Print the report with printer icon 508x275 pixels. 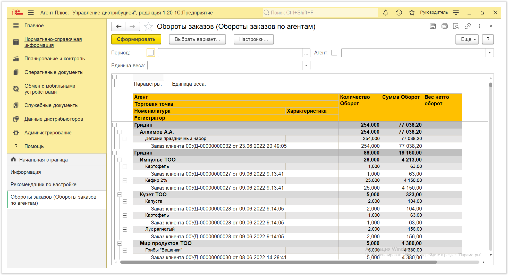point(444,26)
